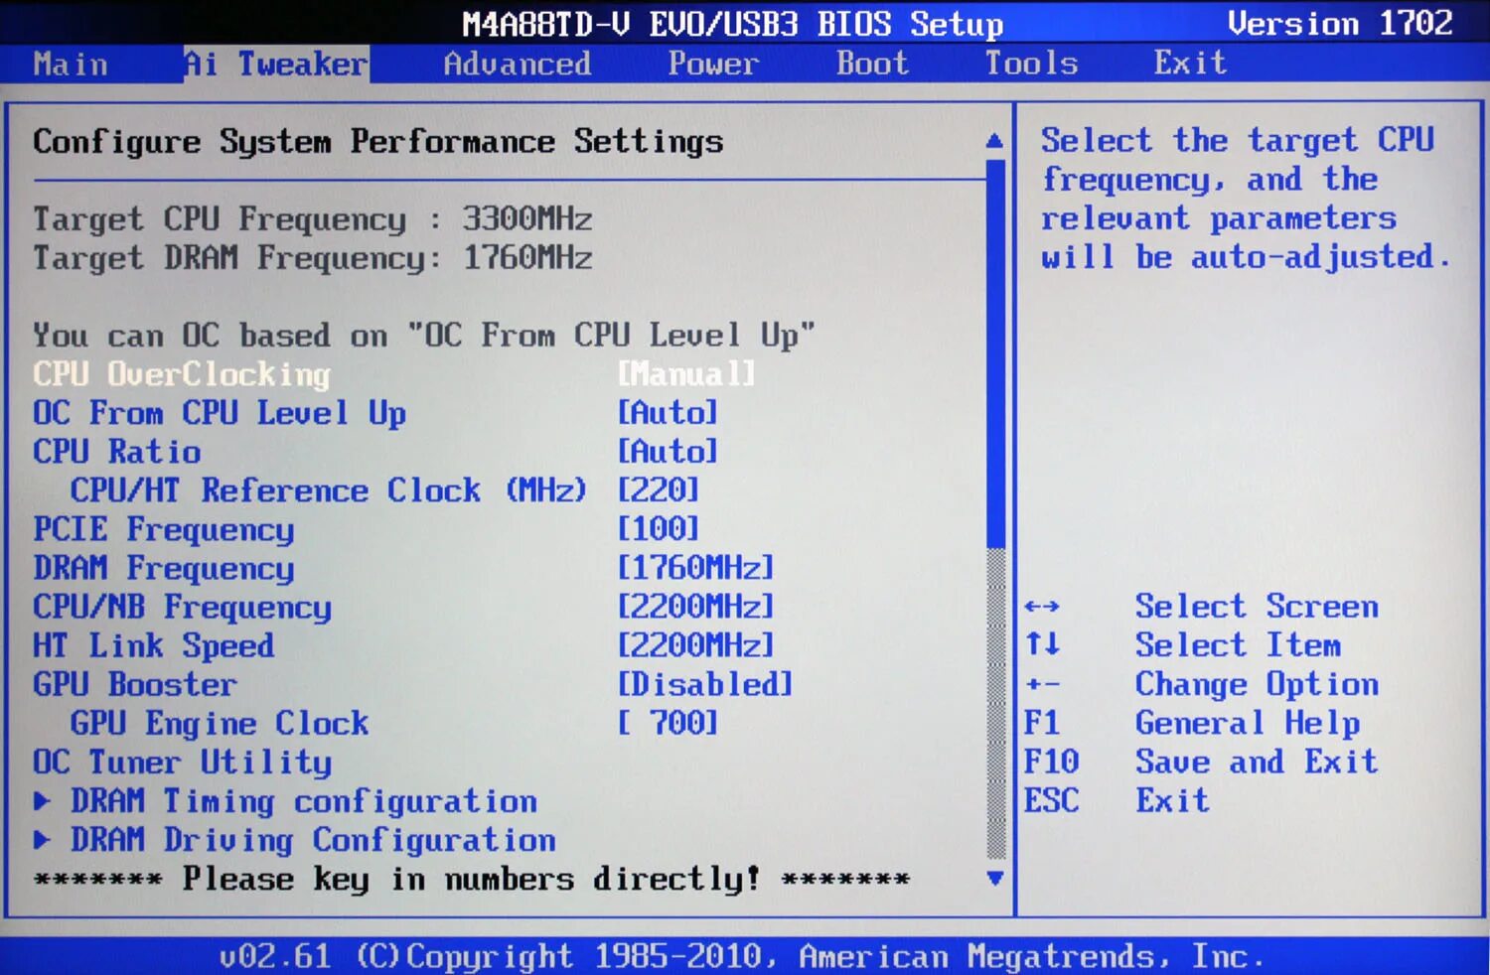Screen dimensions: 1490x975
Task: Open DRAM Frequency [1760MHz] option
Action: 695,568
